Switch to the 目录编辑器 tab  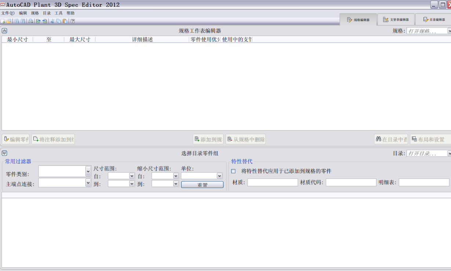pyautogui.click(x=433, y=20)
